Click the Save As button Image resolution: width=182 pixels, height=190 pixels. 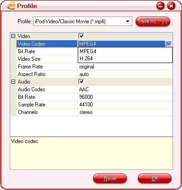click(153, 21)
